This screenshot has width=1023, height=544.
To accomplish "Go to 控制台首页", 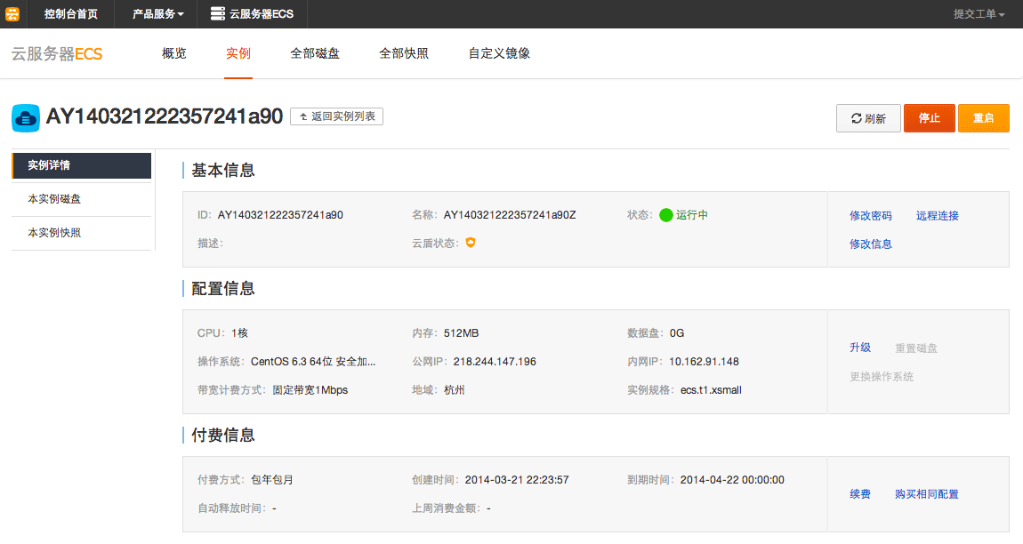I will (x=71, y=14).
